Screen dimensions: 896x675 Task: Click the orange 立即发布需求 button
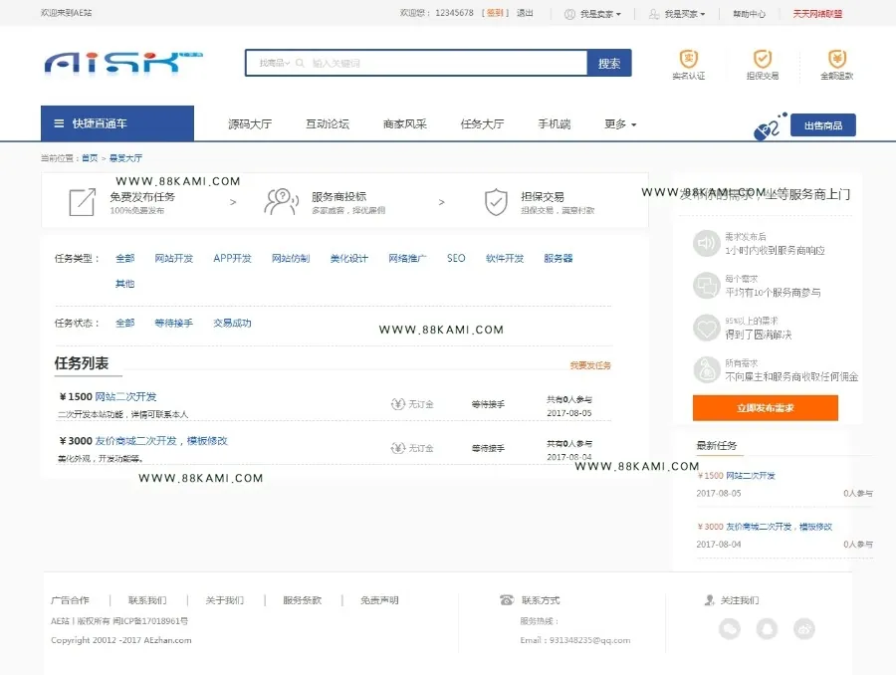pyautogui.click(x=766, y=407)
